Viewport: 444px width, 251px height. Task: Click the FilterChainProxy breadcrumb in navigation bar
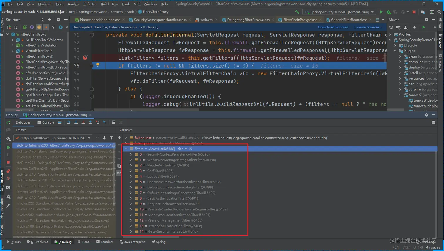point(153,12)
